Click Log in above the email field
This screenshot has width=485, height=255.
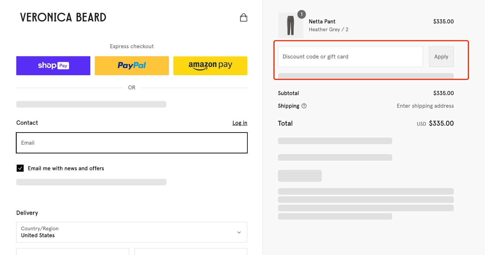(x=239, y=122)
